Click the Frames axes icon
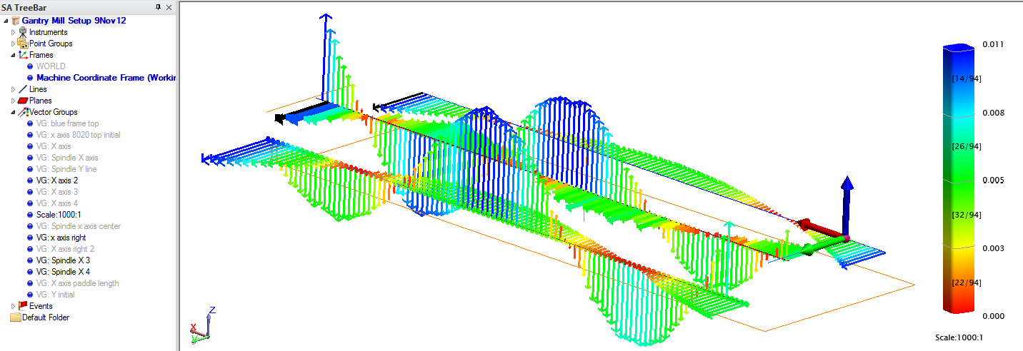1023x351 pixels. click(23, 55)
